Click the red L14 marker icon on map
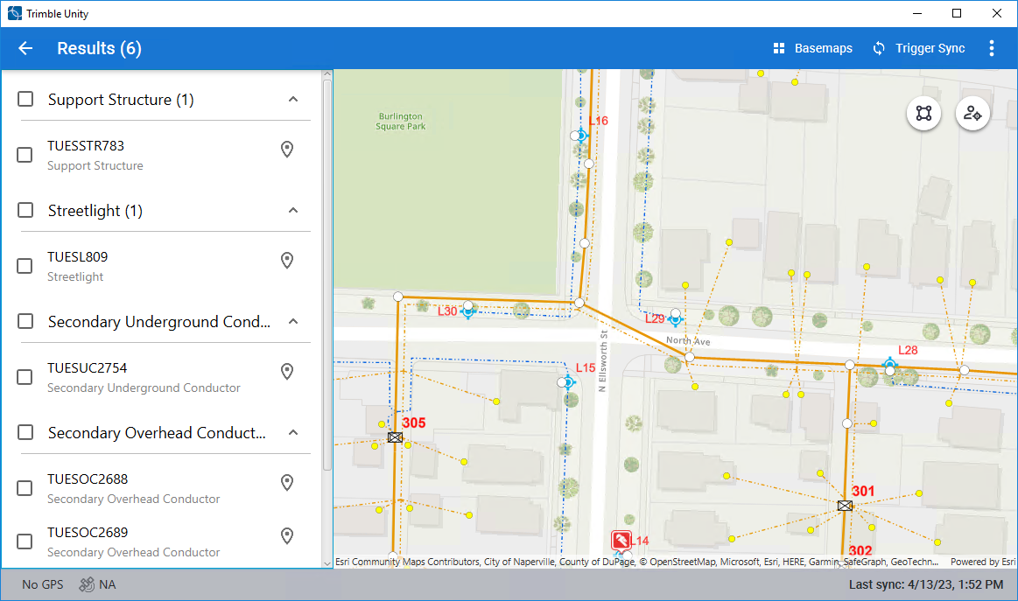The width and height of the screenshot is (1018, 601). [x=621, y=540]
